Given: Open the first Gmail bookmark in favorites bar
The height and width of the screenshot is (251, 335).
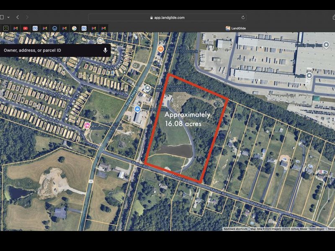Looking at the screenshot, I should pyautogui.click(x=15, y=28).
